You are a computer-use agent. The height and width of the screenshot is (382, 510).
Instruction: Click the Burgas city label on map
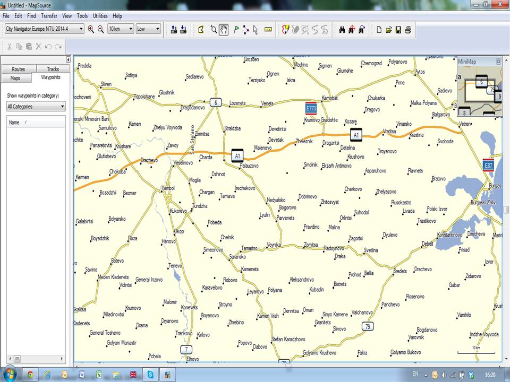[x=495, y=186]
